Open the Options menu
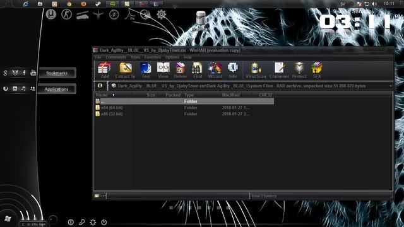404x227 pixels. tap(172, 57)
